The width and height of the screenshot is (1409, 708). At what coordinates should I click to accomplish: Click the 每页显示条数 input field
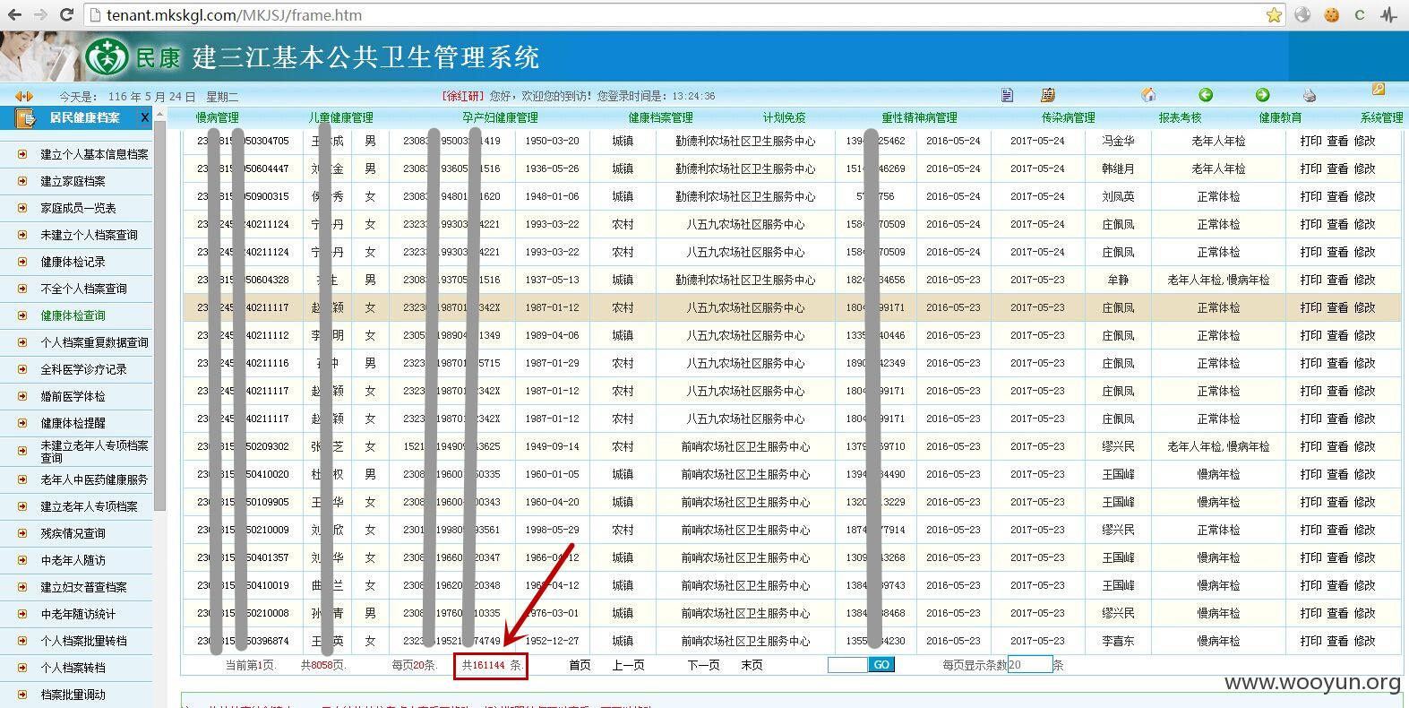point(1029,665)
